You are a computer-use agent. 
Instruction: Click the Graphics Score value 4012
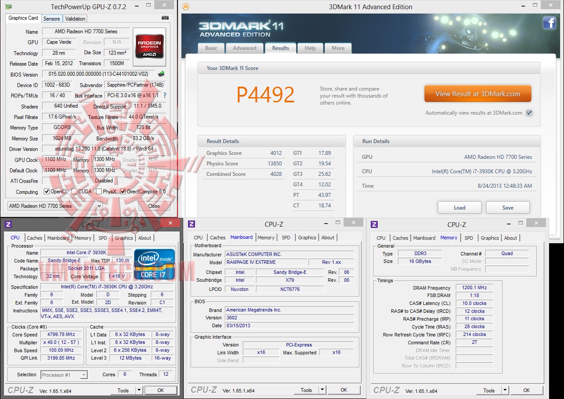coord(276,153)
